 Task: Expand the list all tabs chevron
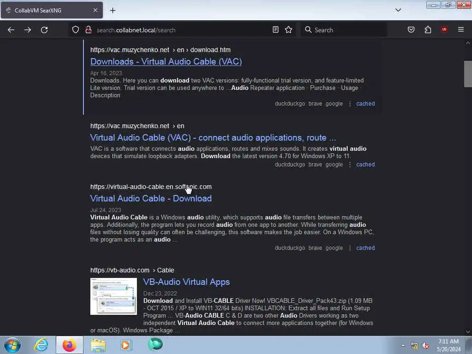click(x=398, y=10)
